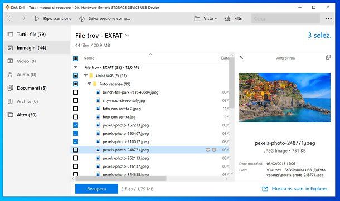Click pexels-photo-190407.jpeg file icon
The image size is (340, 201).
98,133
